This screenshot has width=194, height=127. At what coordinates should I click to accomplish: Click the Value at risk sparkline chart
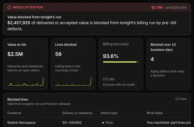click(x=26, y=81)
